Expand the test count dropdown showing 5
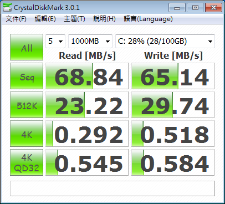 55,41
